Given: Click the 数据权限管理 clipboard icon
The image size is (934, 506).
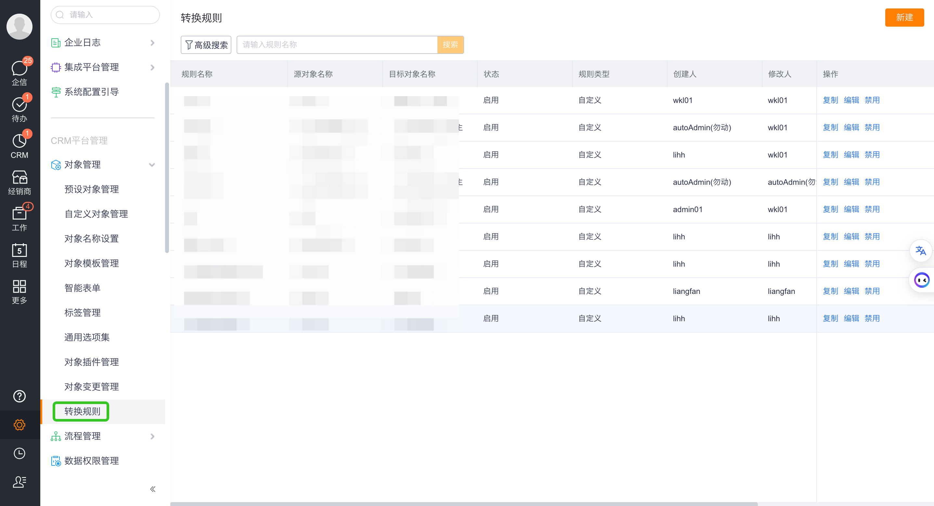Looking at the screenshot, I should [x=56, y=461].
